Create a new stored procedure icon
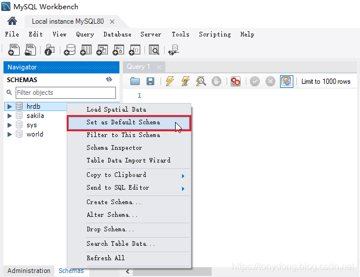 point(118,50)
